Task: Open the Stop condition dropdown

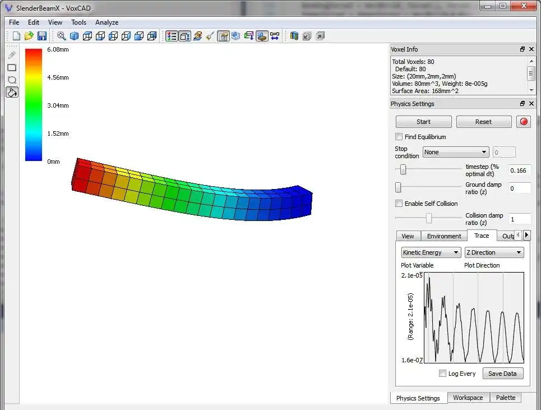Action: (456, 152)
